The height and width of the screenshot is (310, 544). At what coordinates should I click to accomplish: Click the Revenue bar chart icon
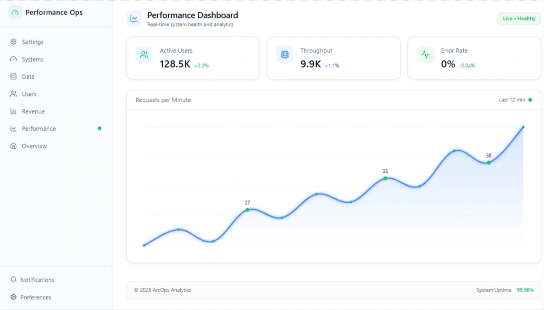coord(14,111)
